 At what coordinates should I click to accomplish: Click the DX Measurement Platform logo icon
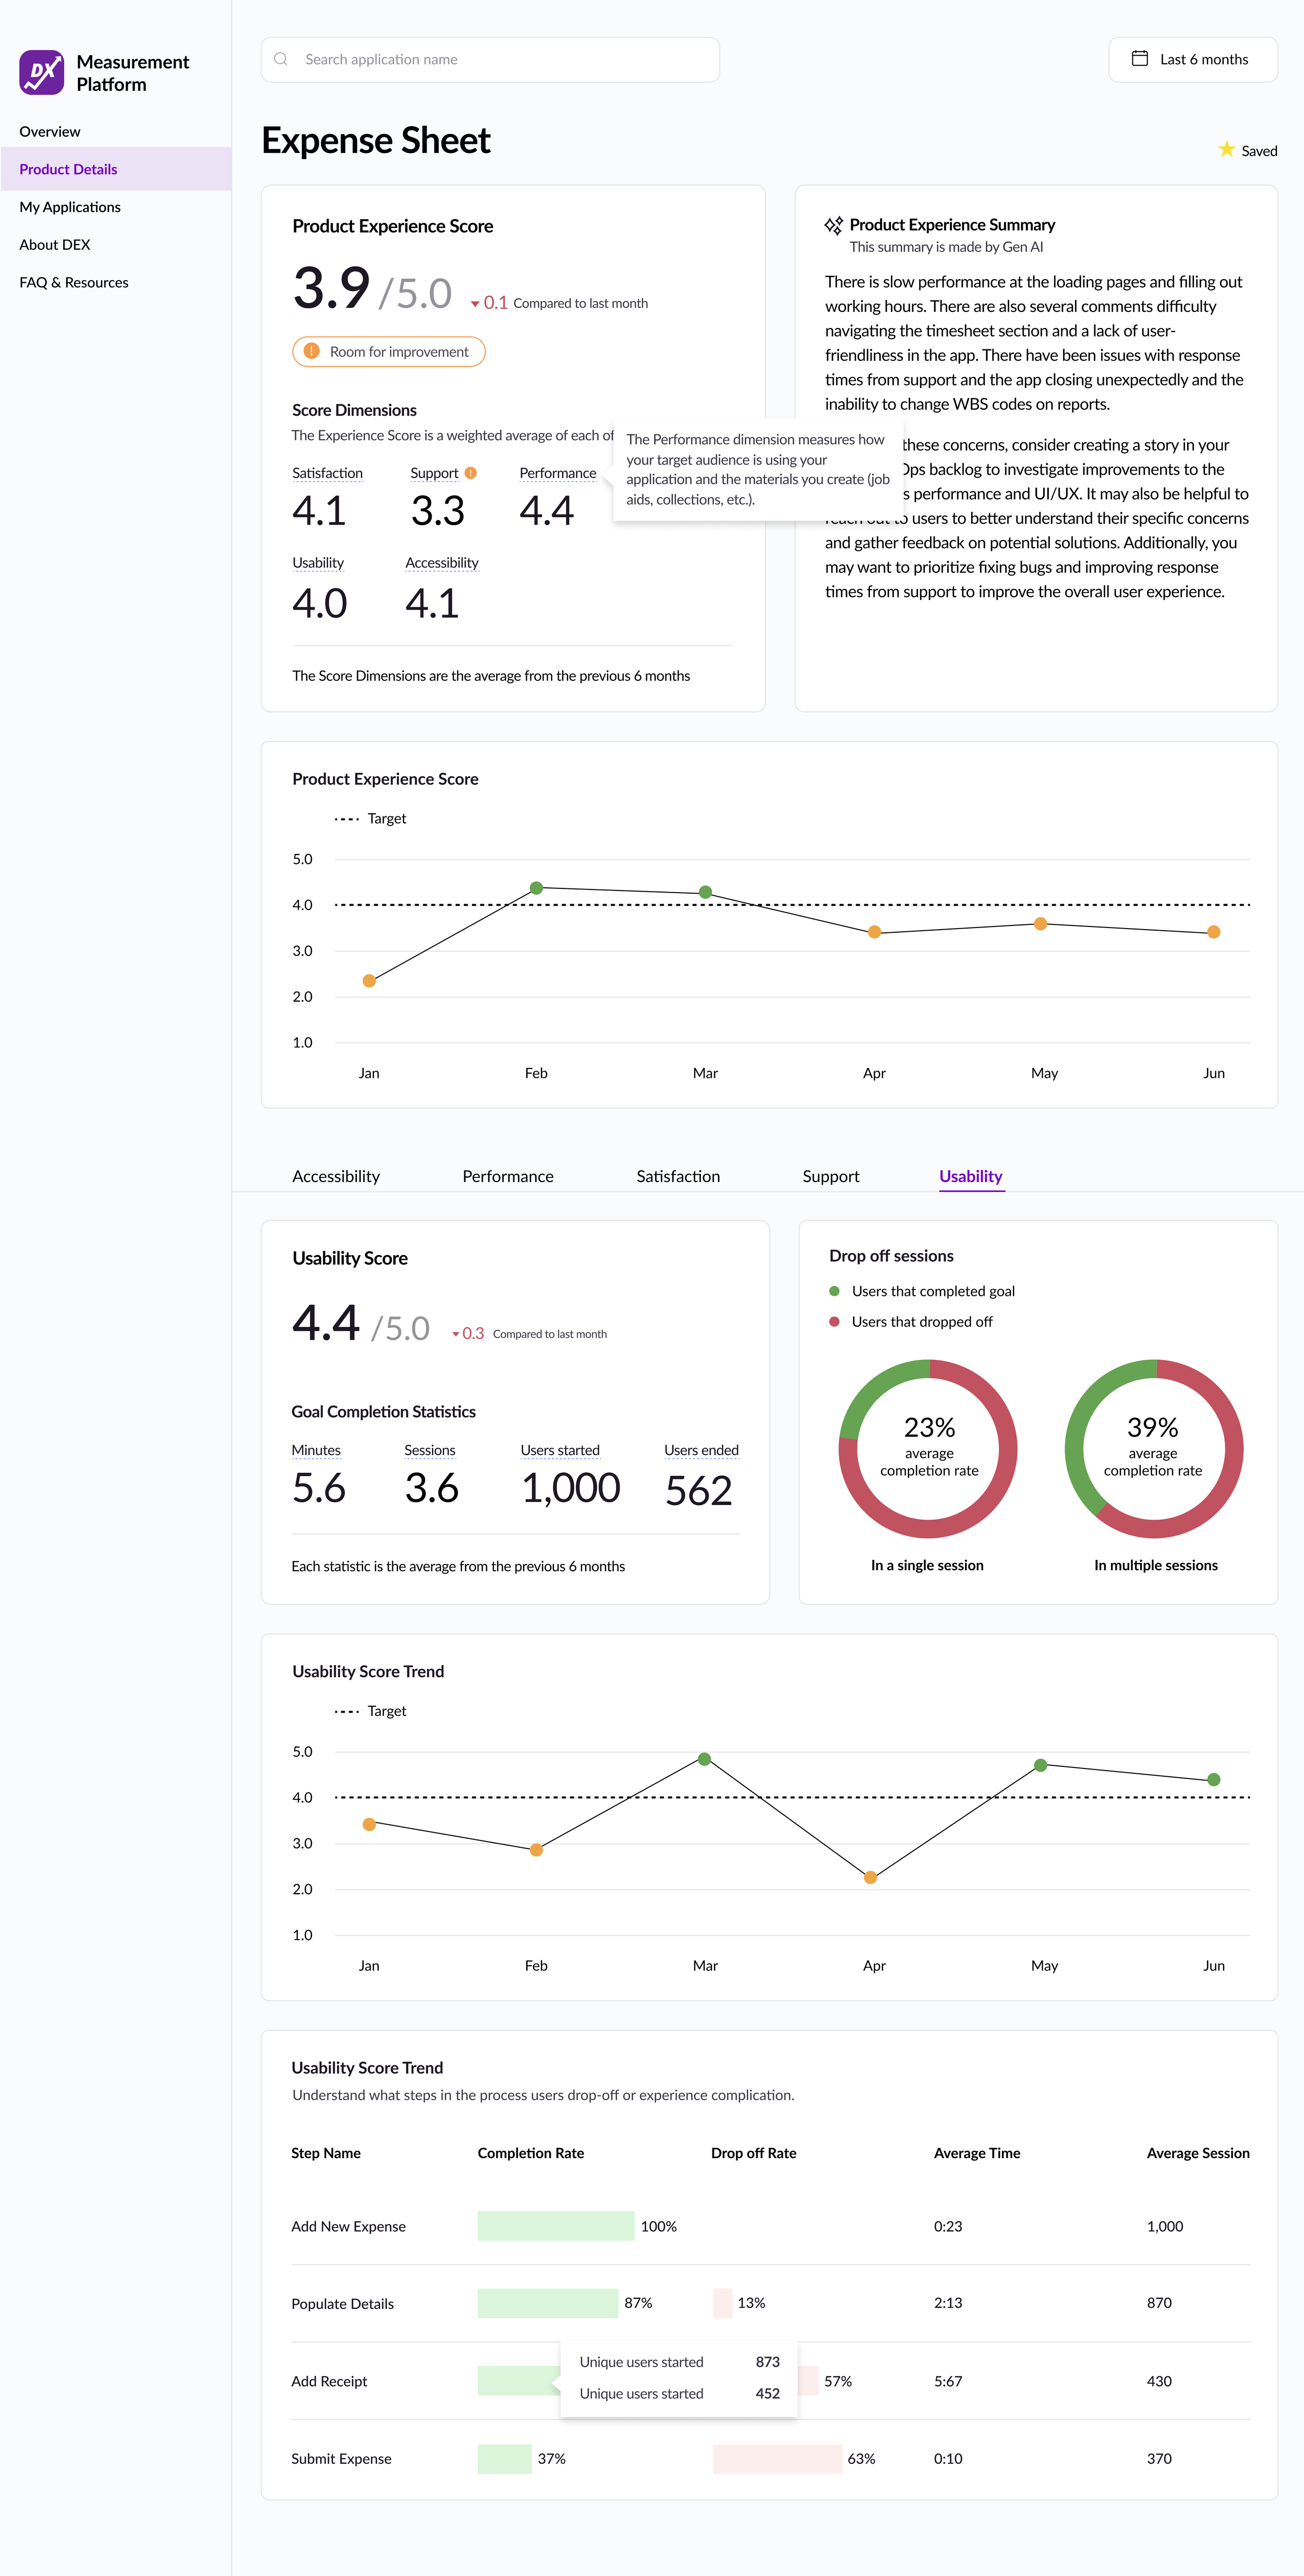[x=42, y=73]
